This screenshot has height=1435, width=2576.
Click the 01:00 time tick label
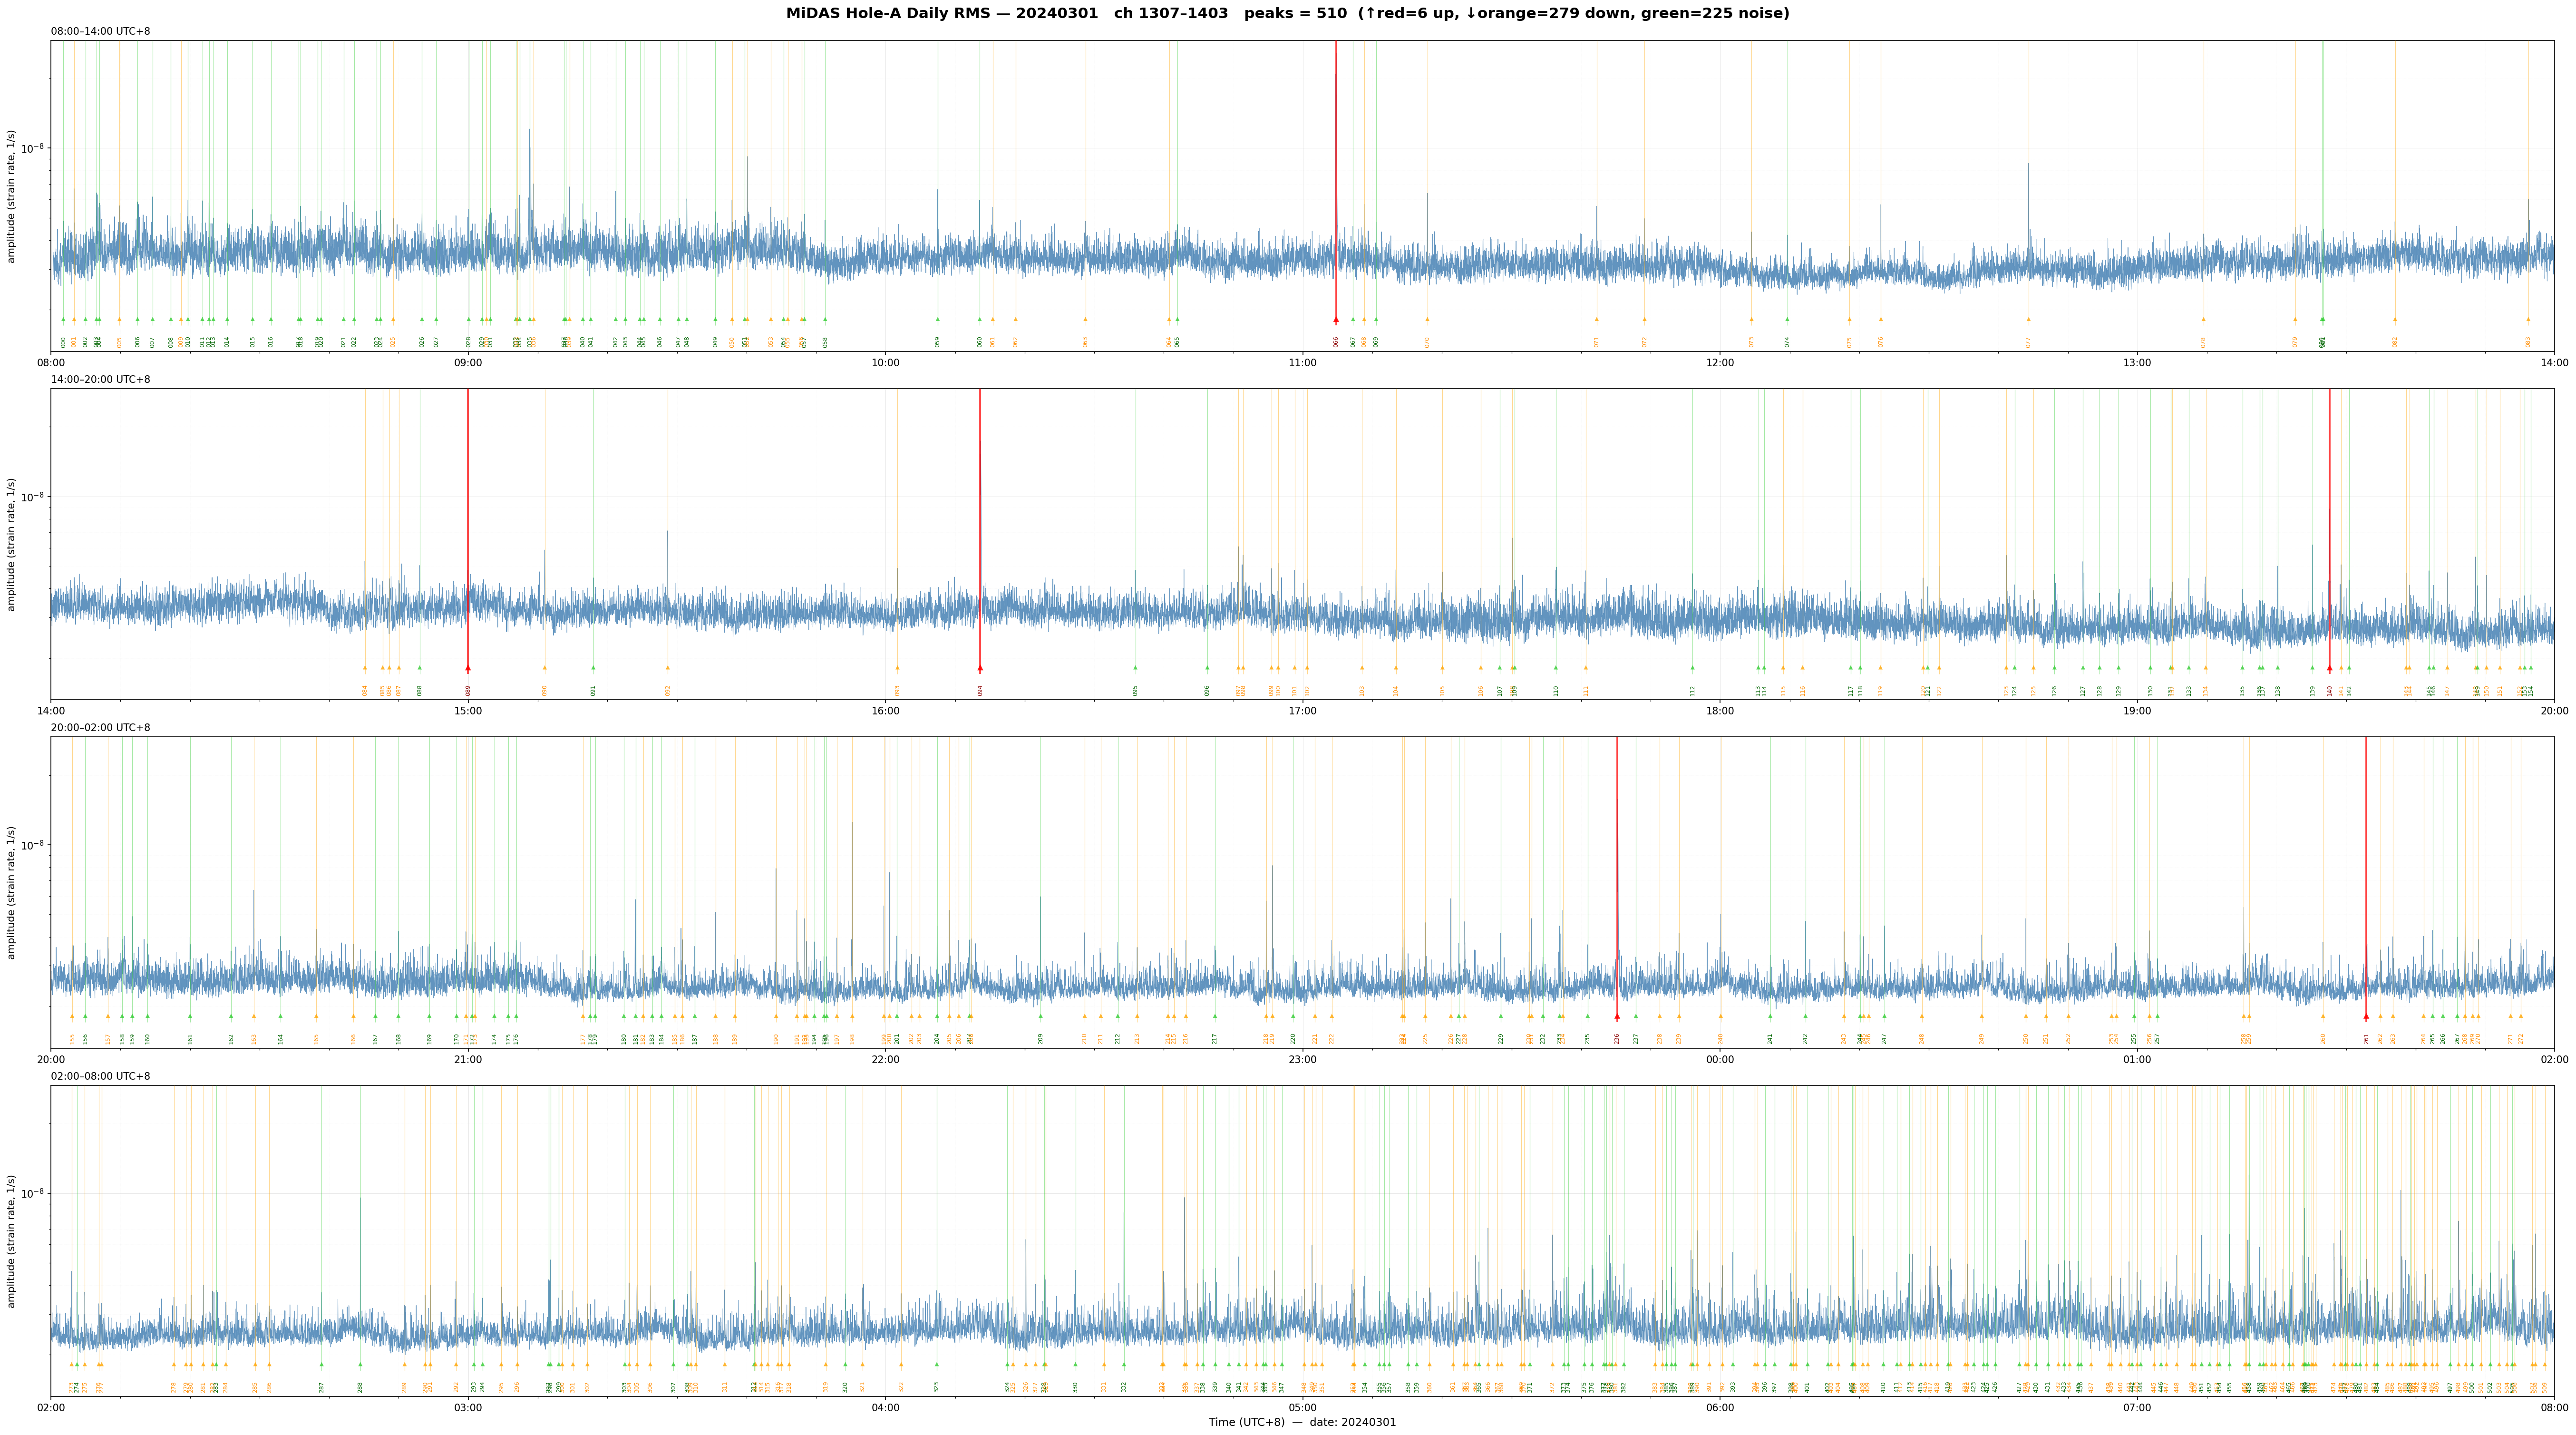click(2137, 1059)
